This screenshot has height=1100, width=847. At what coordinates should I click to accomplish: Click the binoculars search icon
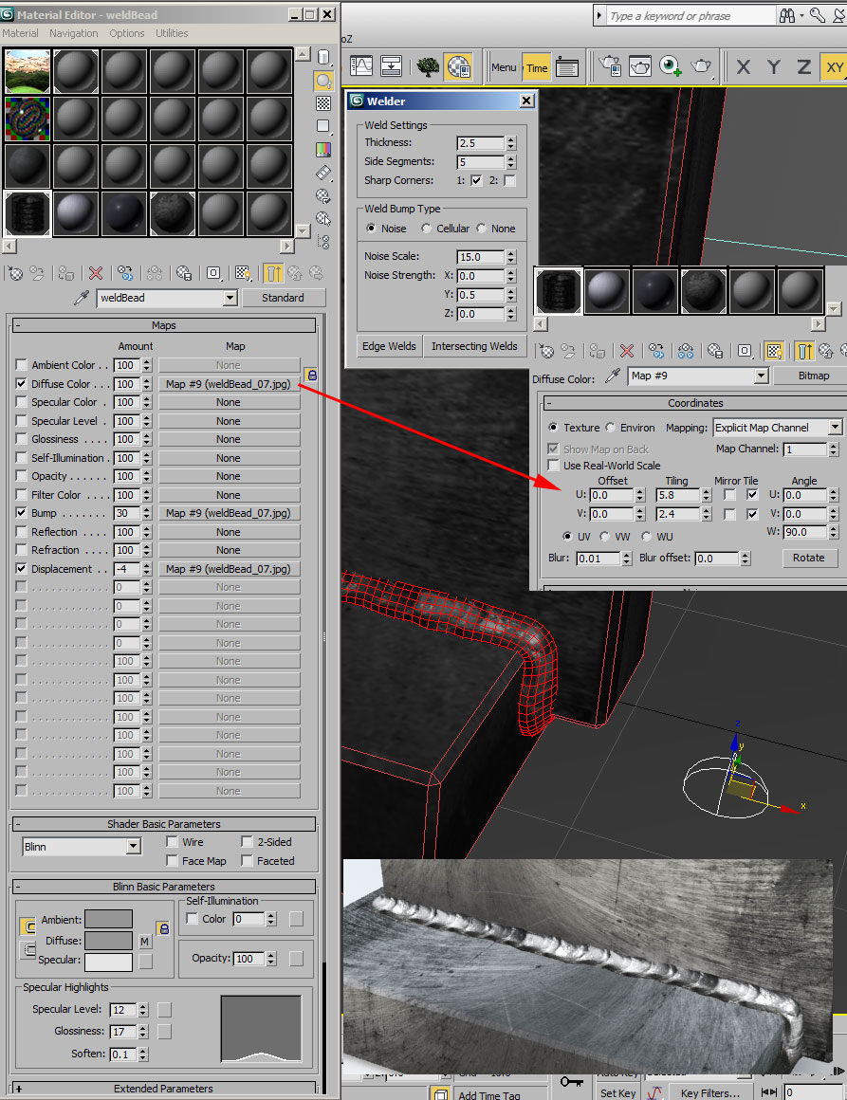click(786, 16)
